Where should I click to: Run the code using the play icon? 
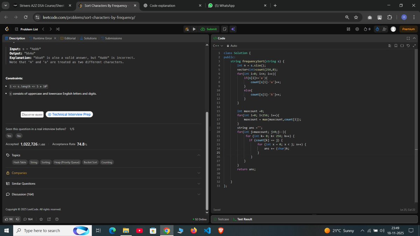coord(194,29)
